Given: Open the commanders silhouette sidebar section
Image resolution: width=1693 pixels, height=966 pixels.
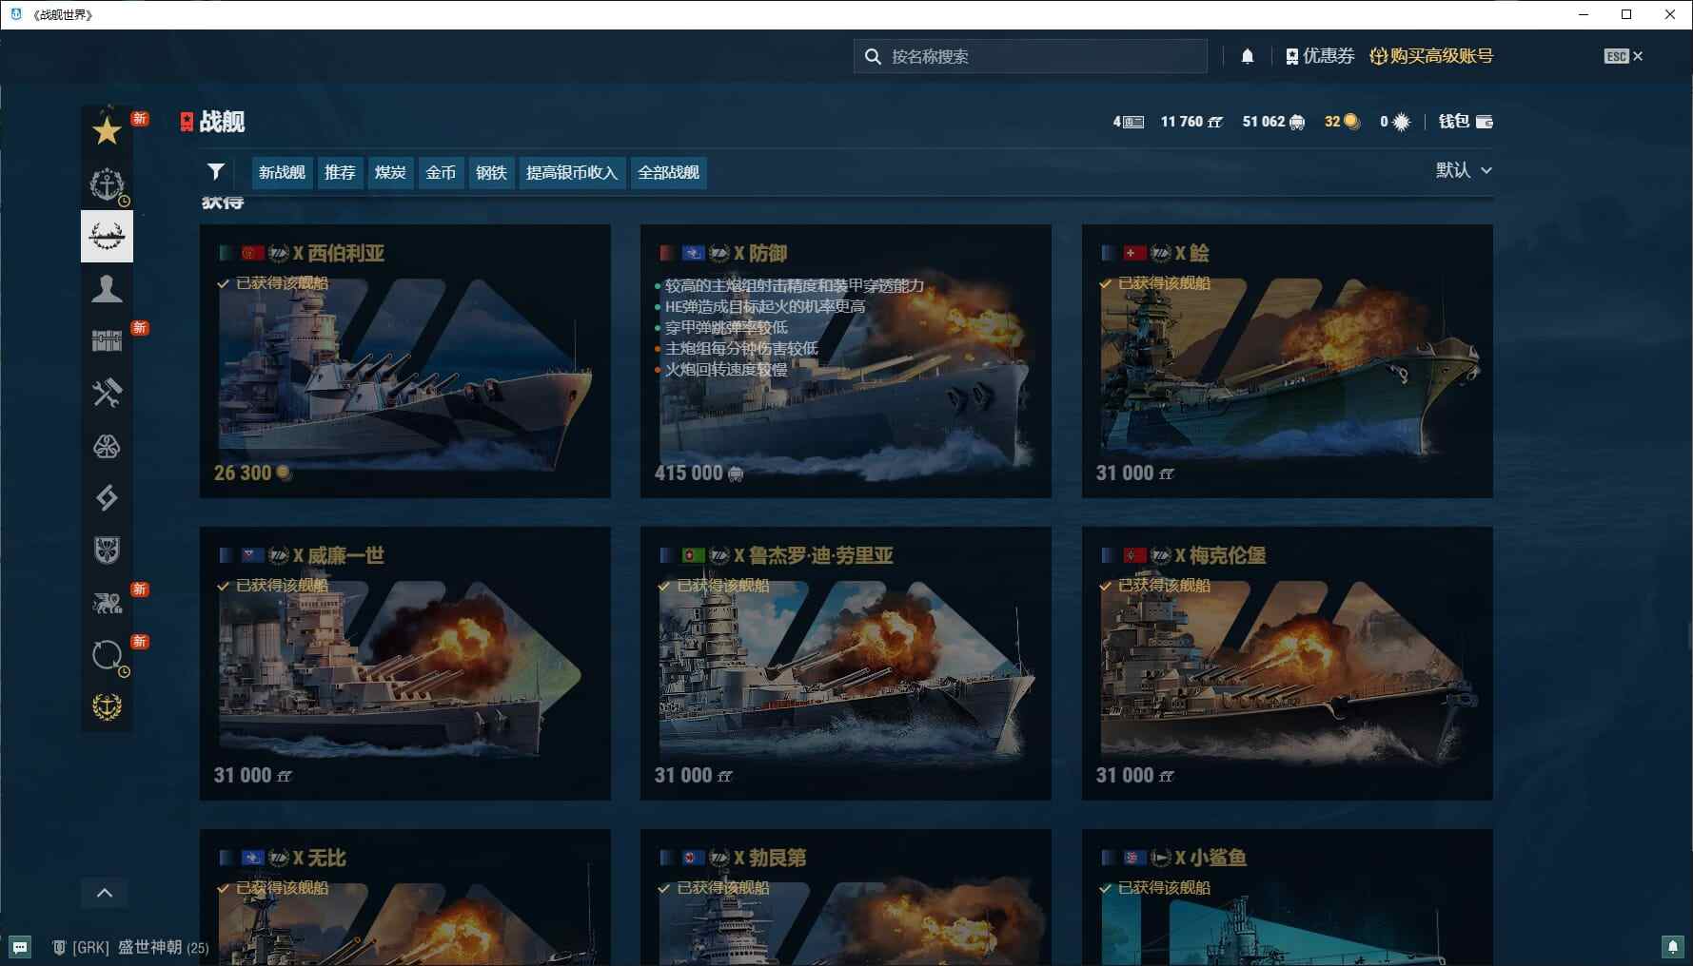Looking at the screenshot, I should [x=107, y=288].
